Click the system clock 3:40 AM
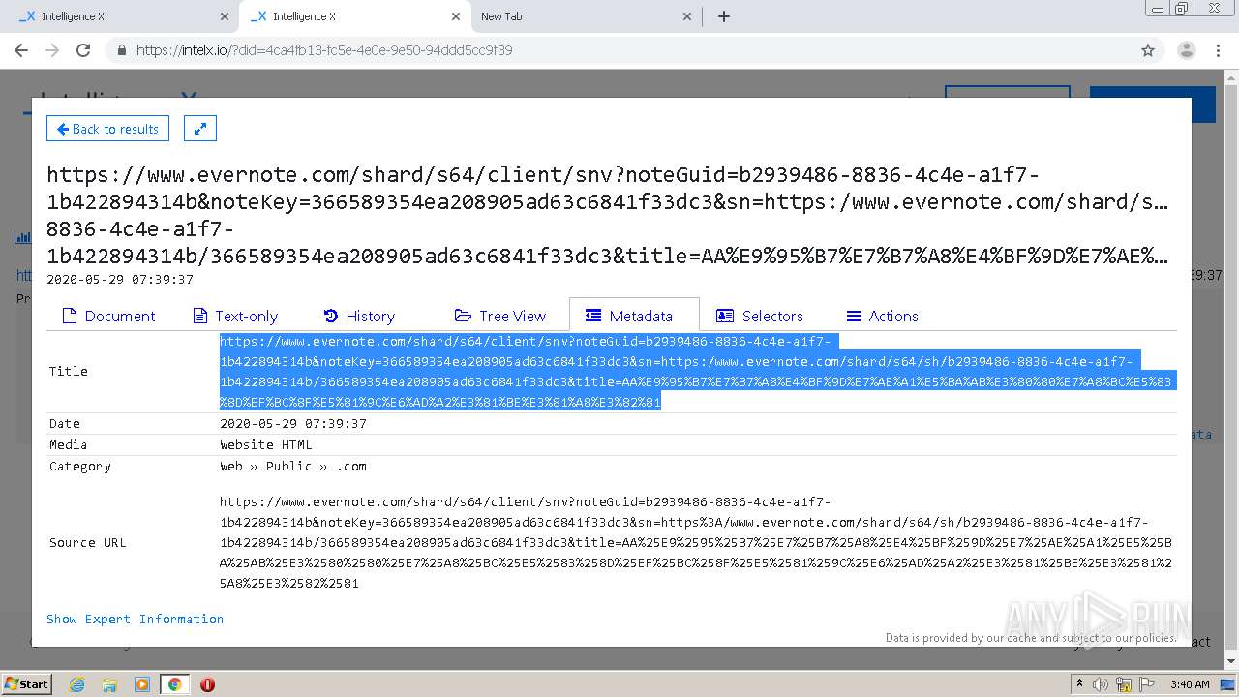Screen dimensions: 1239x697 (1190, 683)
